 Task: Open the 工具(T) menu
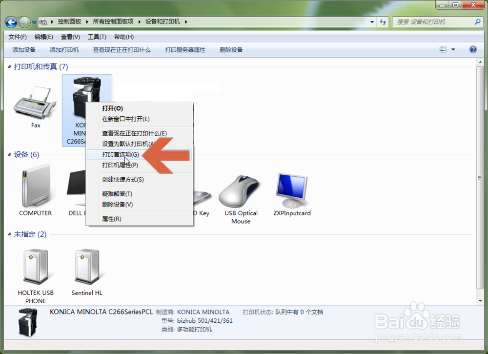click(x=97, y=37)
